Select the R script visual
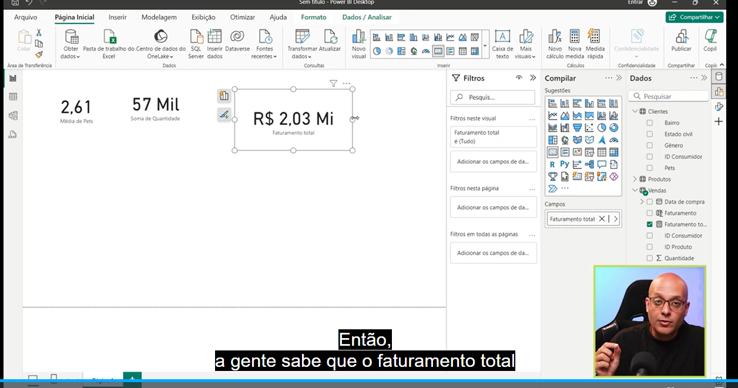This screenshot has width=738, height=388. 552,164
